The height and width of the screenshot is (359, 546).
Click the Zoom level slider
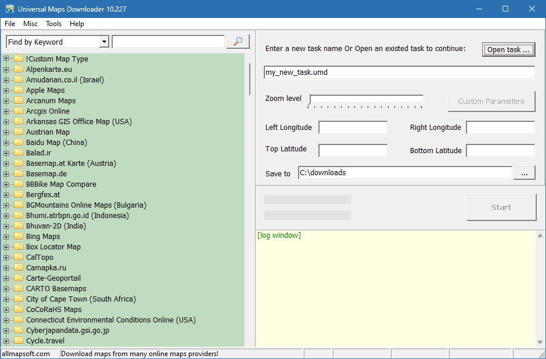point(366,99)
